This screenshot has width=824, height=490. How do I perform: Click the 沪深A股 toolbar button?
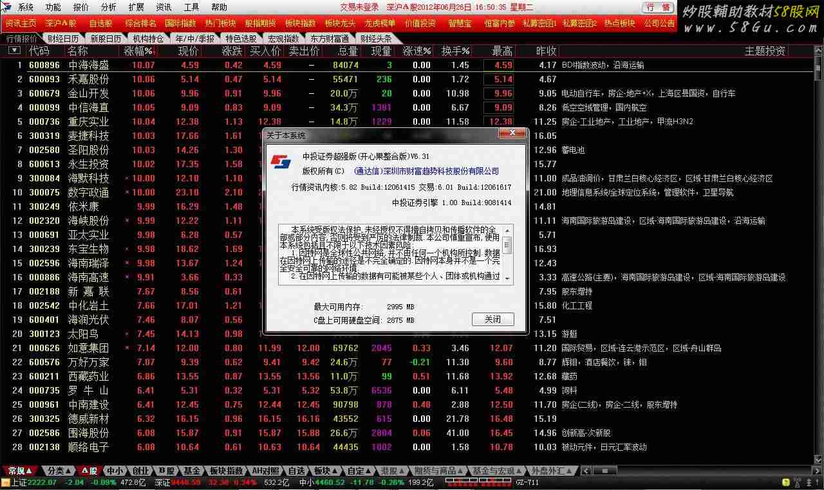tap(61, 23)
